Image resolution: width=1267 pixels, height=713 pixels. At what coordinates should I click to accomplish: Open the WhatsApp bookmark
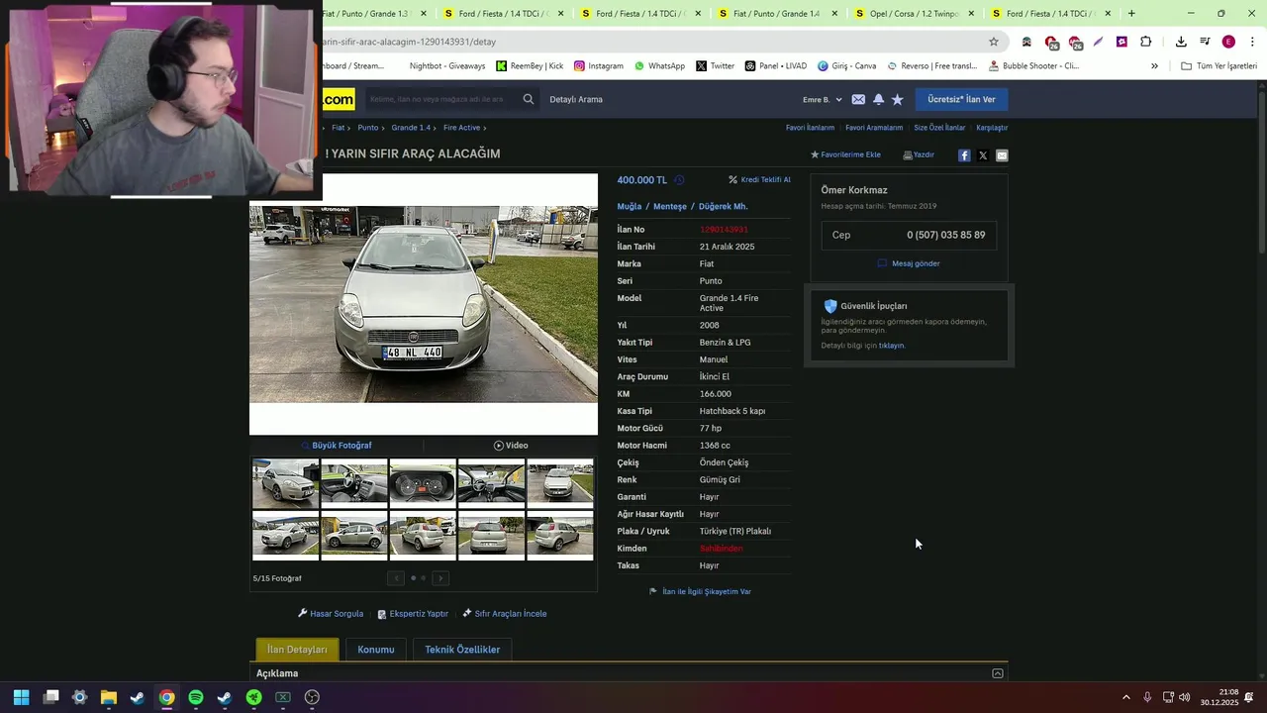[x=659, y=66]
